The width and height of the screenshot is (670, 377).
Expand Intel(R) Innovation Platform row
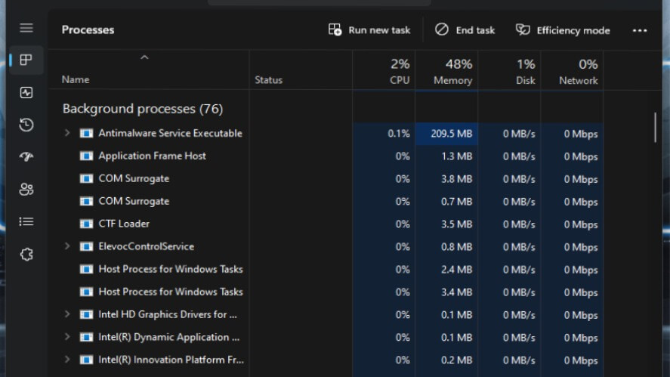[67, 360]
